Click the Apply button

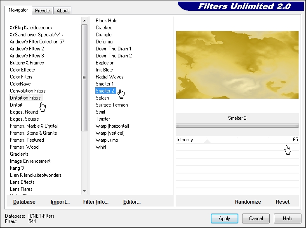coord(224,218)
